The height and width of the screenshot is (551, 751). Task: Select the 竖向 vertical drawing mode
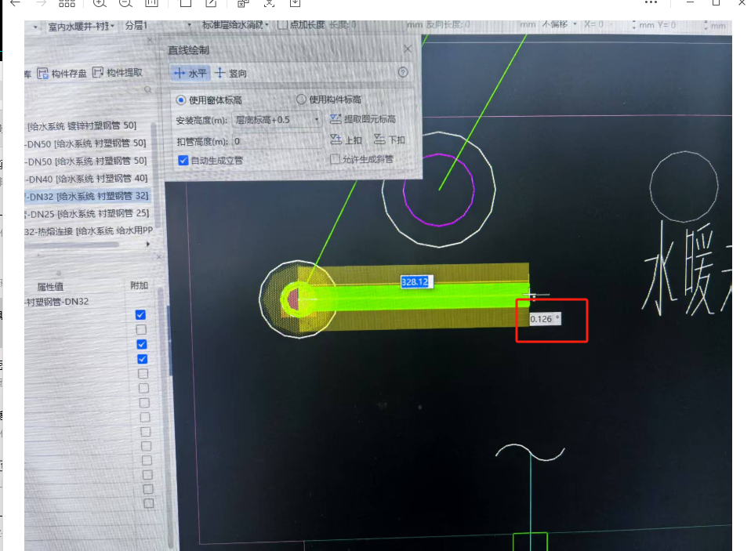[230, 73]
